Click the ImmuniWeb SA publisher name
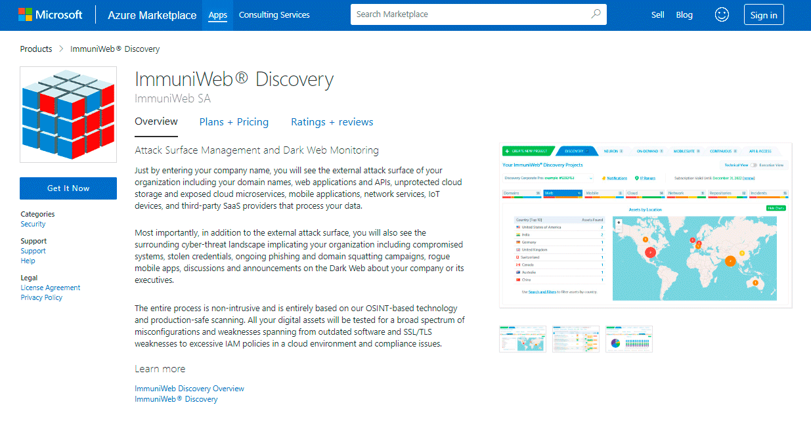 [x=173, y=98]
